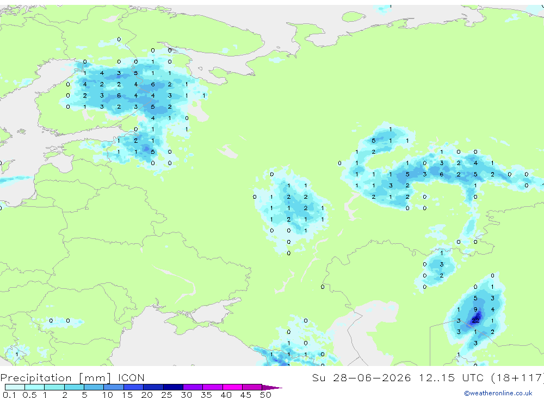Click the 0.5–1 mm legend color swatch

(35, 387)
